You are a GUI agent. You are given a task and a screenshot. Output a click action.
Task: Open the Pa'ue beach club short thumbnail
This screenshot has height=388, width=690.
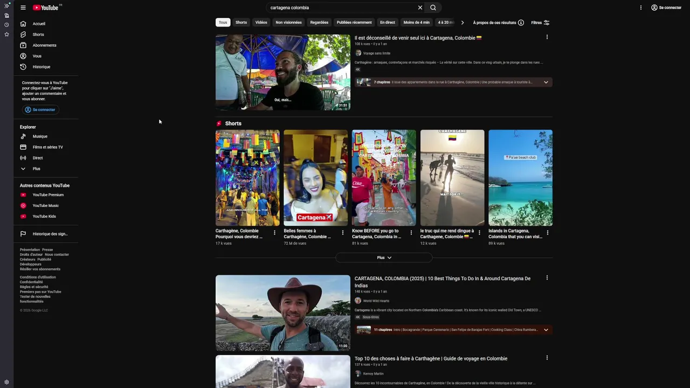[520, 178]
